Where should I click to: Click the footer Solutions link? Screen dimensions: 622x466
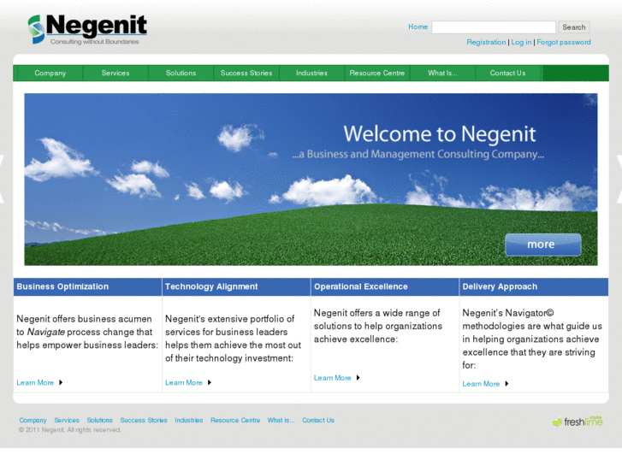(99, 421)
